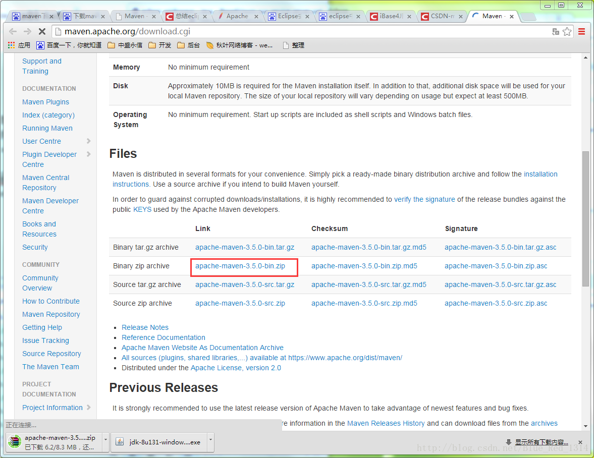This screenshot has width=594, height=458.
Task: Open the Security sidebar link
Action: pyautogui.click(x=35, y=248)
